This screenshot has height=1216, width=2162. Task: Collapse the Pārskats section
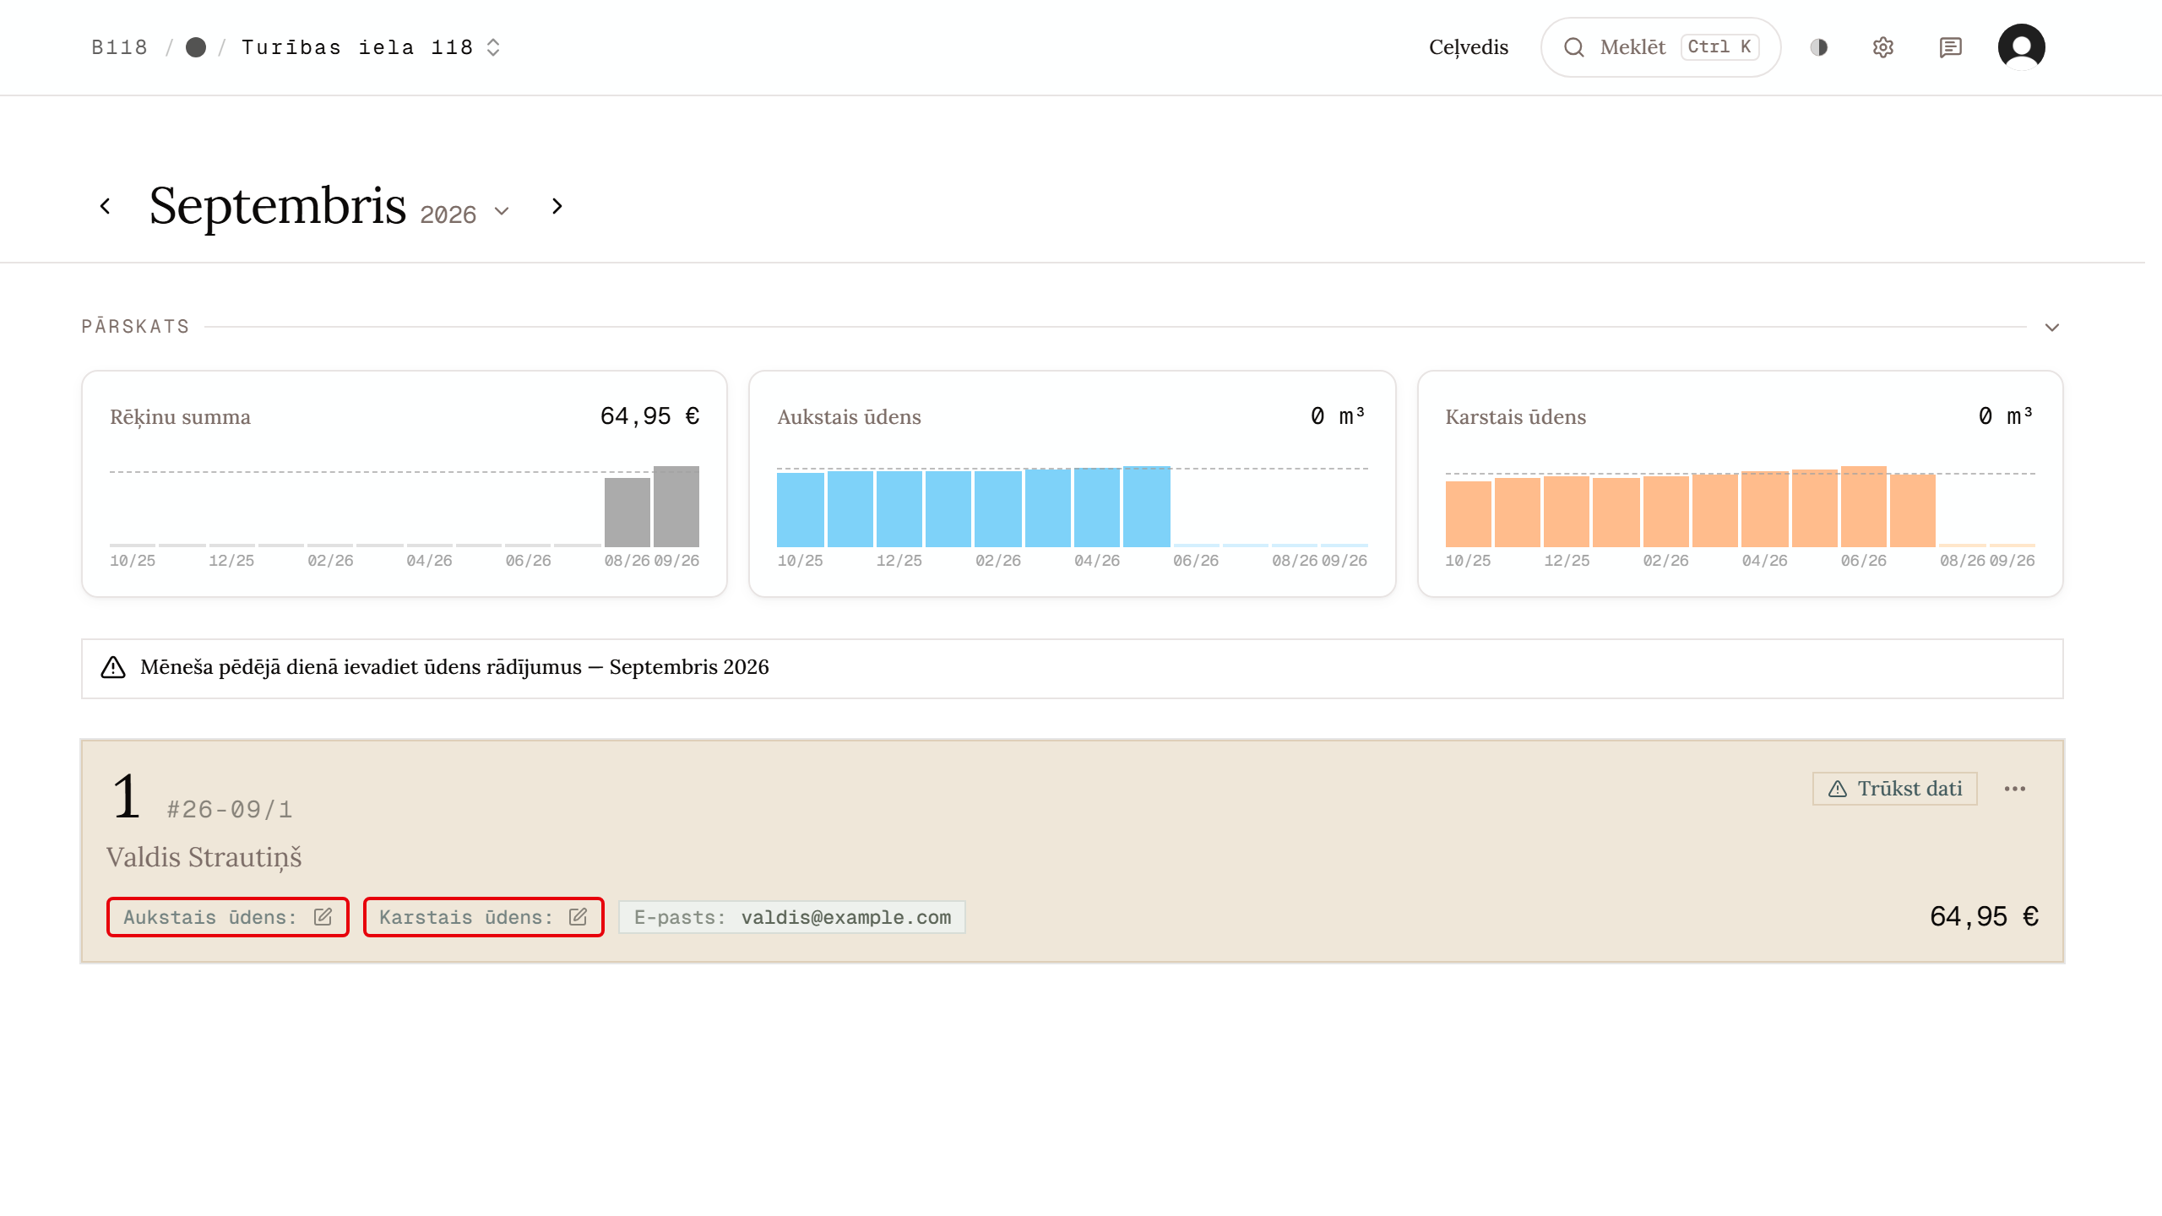point(2052,327)
